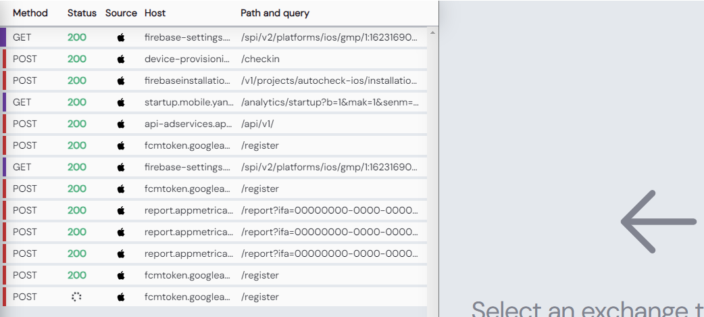Click the 200 status in the /checkin row

77,59
